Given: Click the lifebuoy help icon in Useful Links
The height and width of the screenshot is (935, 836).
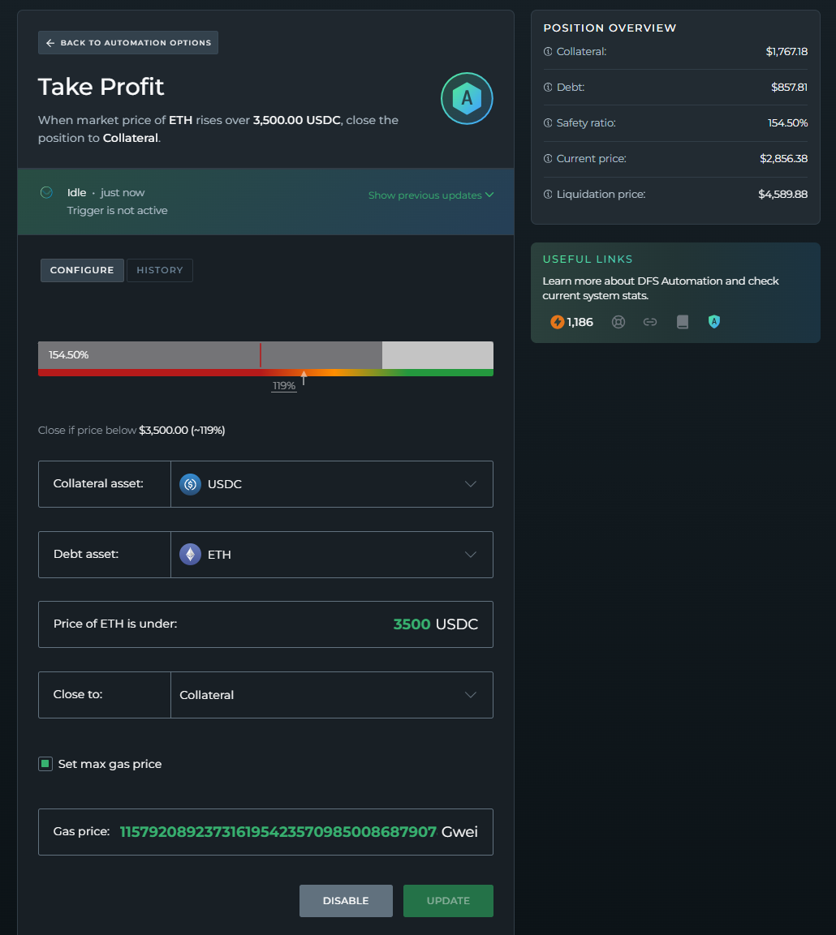Looking at the screenshot, I should pos(618,322).
